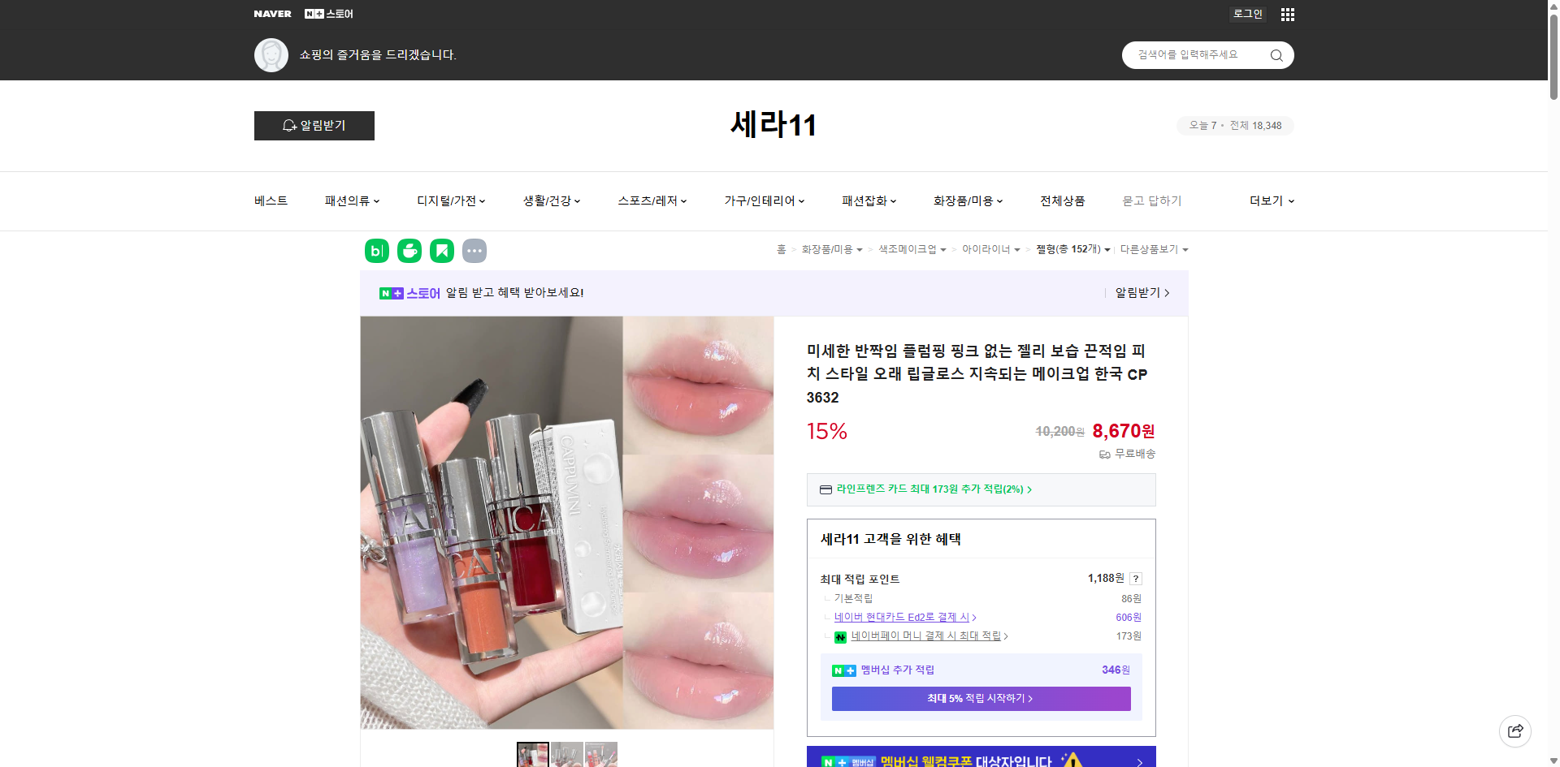Open the 전체상품 category tab
Viewport: 1560px width, 767px height.
coord(1062,200)
